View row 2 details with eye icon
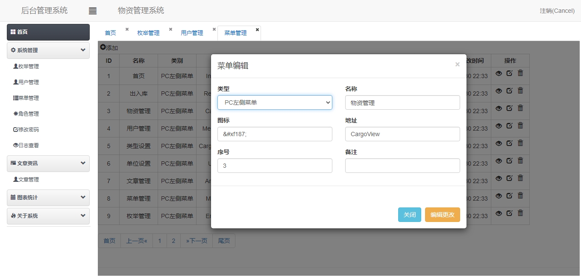581x280 pixels. point(499,90)
